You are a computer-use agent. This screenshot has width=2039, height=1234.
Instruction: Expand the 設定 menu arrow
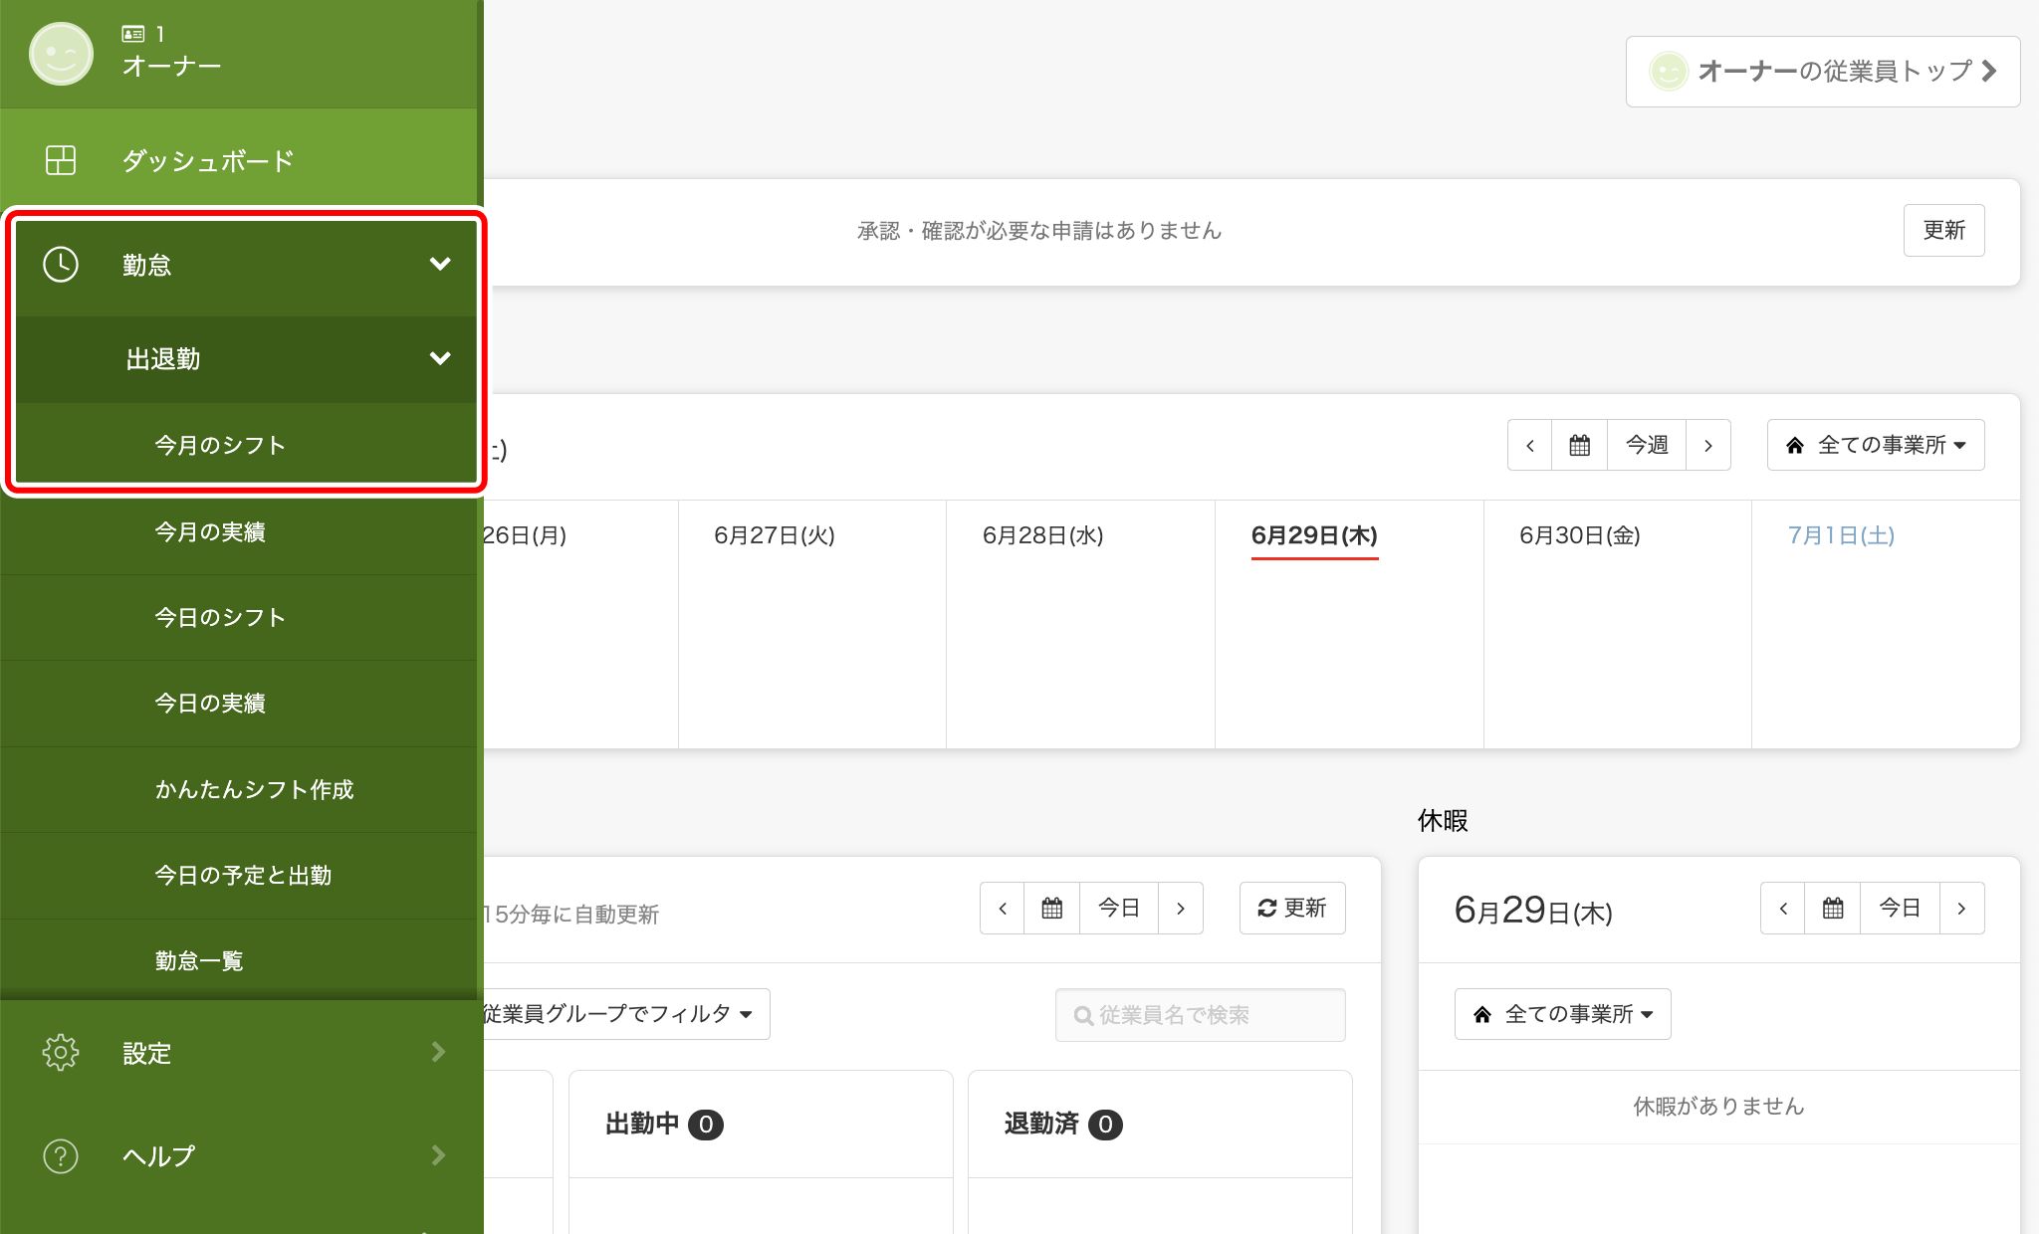coord(439,1052)
